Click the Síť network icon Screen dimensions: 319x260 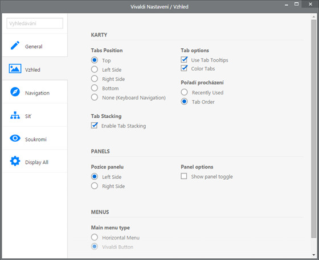(15, 115)
